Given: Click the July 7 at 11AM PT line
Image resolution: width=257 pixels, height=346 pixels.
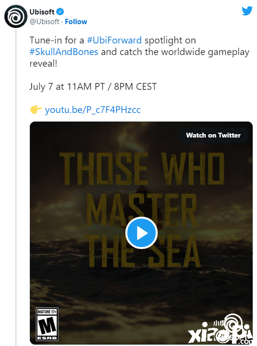Looking at the screenshot, I should point(93,86).
